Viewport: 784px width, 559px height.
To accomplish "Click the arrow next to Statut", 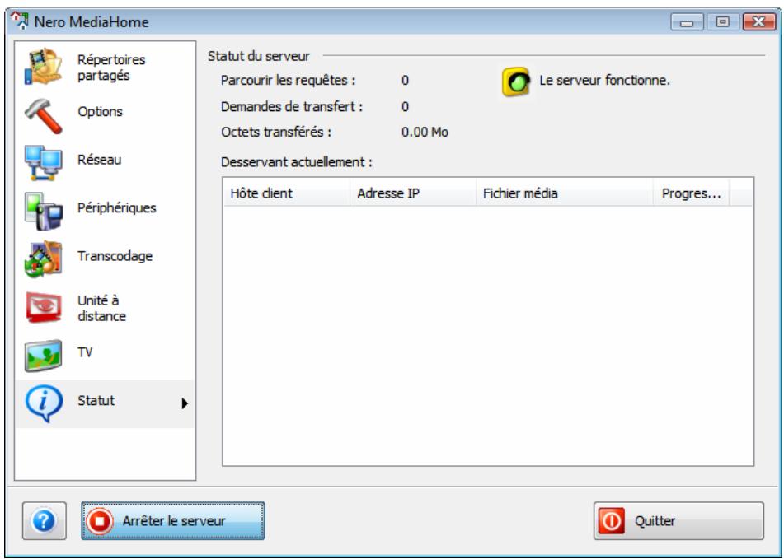I will click(185, 403).
